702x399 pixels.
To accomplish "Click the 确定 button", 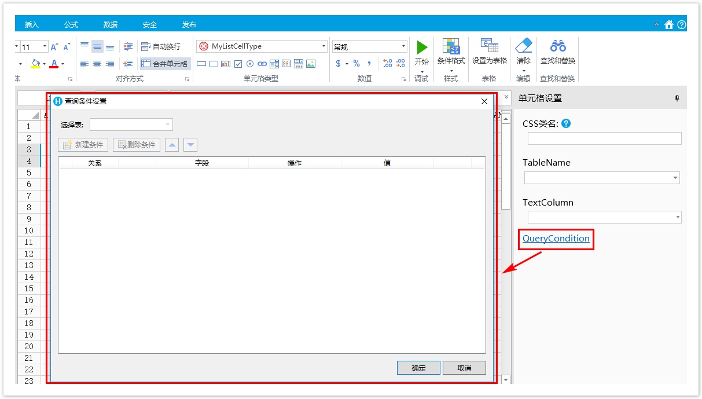I will tap(418, 368).
